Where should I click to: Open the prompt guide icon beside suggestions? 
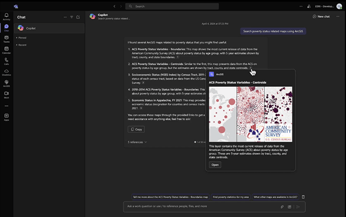point(303,197)
